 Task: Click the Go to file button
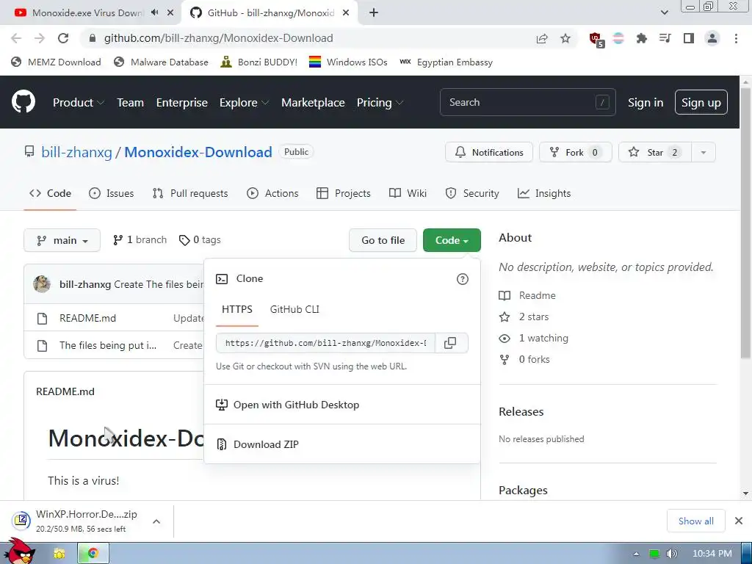point(383,240)
